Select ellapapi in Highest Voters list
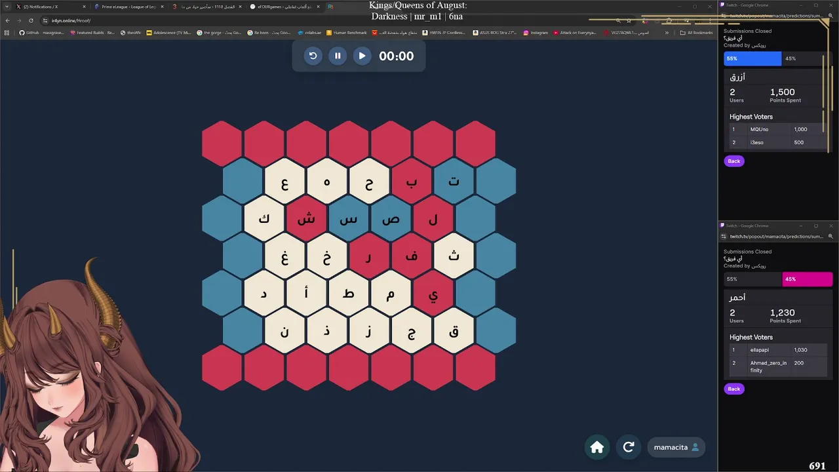 click(777, 350)
